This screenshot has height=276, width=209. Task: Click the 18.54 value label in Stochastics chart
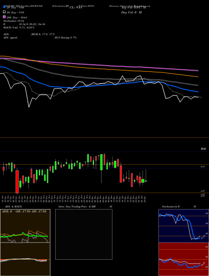pyautogui.click(x=203, y=237)
